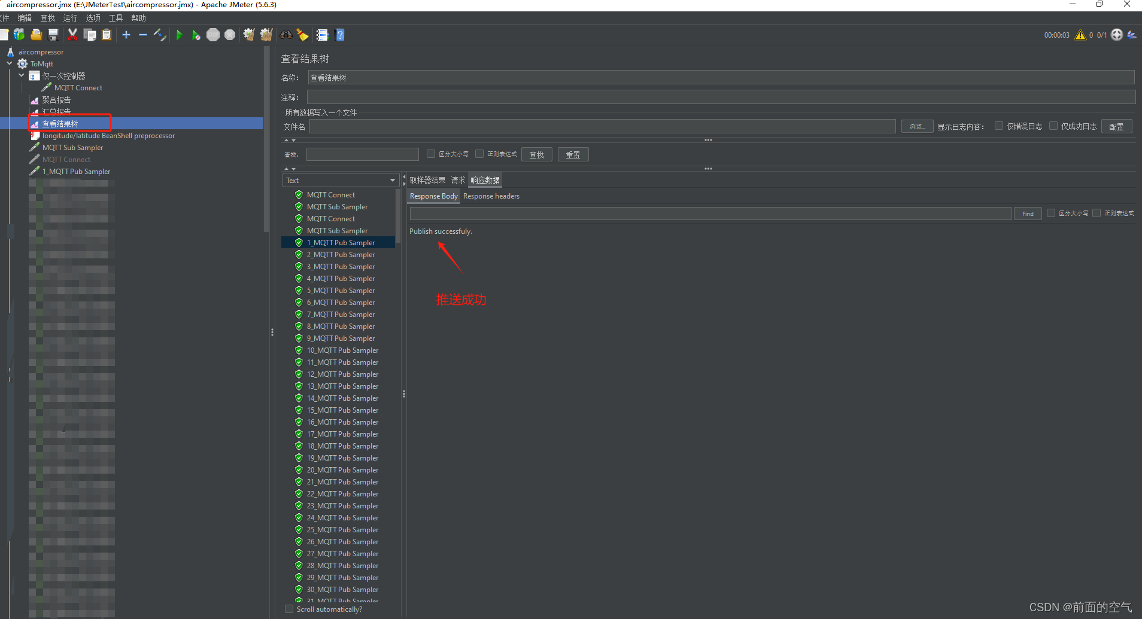The image size is (1142, 619).
Task: Click the Open file folder icon
Action: click(37, 35)
